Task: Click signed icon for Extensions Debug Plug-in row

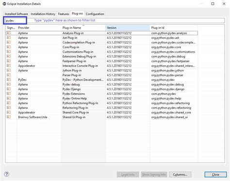Action: point(9,56)
